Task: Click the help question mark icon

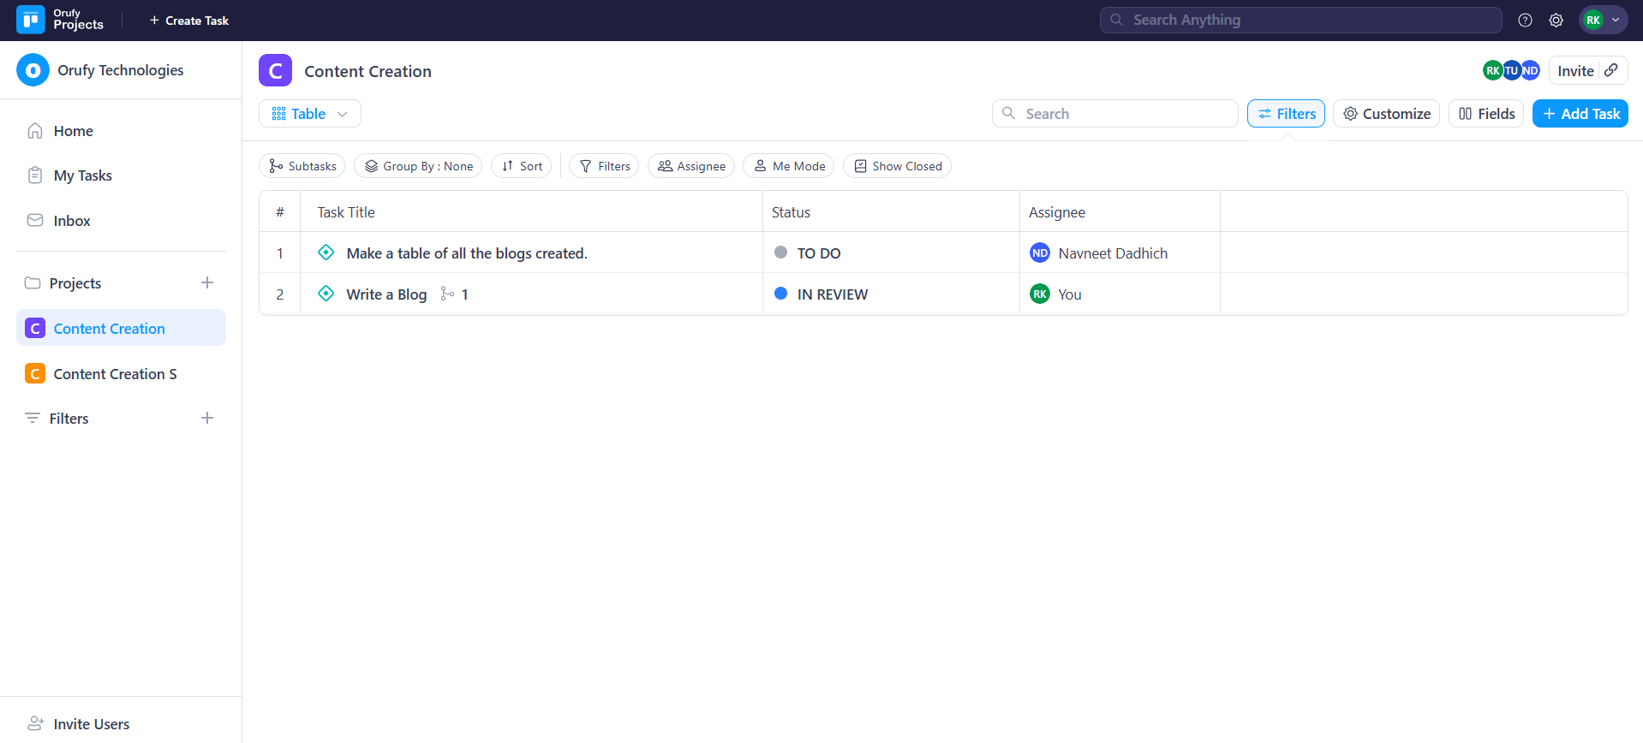Action: point(1525,21)
